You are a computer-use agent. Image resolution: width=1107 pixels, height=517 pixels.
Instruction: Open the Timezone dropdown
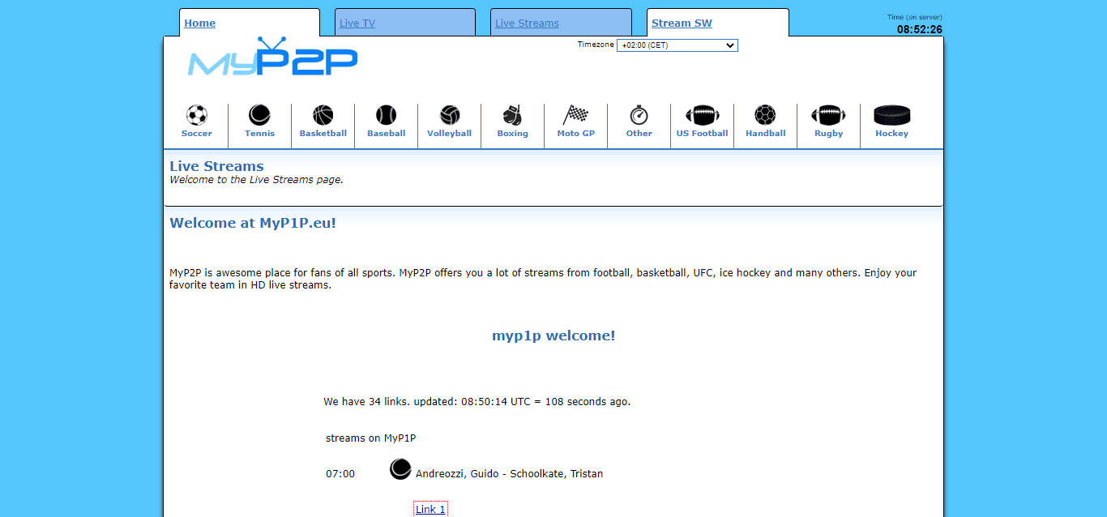[677, 45]
